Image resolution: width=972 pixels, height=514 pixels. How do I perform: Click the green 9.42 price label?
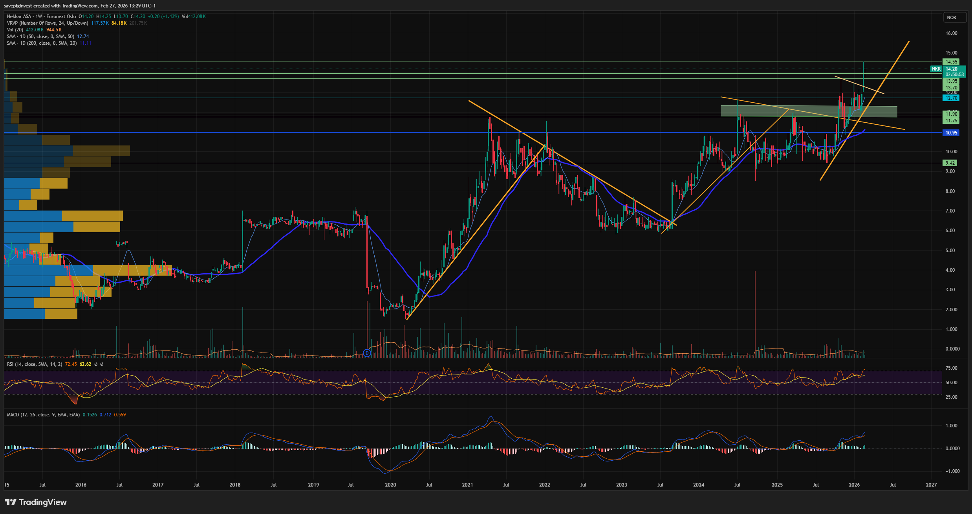pyautogui.click(x=950, y=163)
